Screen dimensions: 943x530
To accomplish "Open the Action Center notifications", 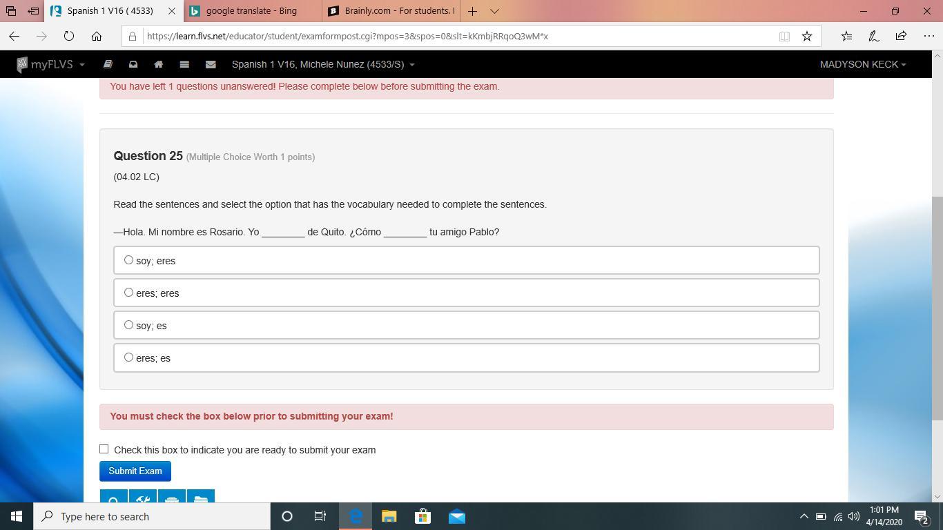I will (921, 516).
